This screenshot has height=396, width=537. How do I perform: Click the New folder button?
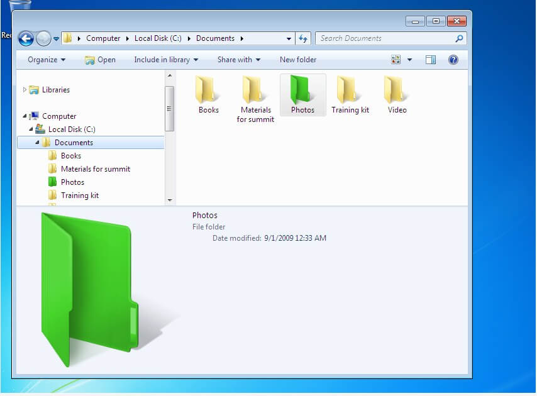pyautogui.click(x=298, y=60)
